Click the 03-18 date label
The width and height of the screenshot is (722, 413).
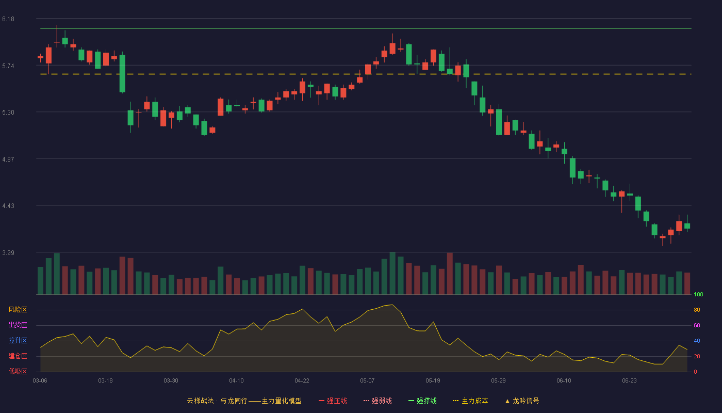pyautogui.click(x=105, y=380)
